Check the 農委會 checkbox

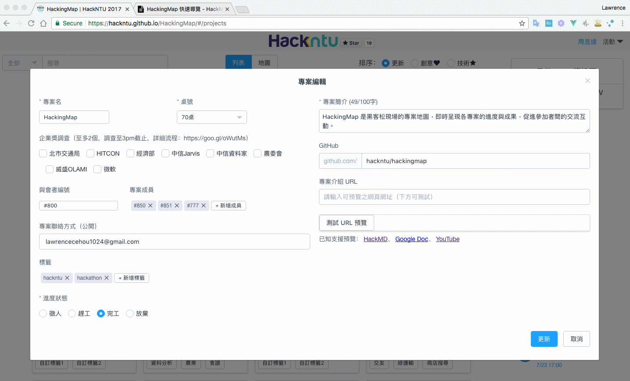coord(258,153)
